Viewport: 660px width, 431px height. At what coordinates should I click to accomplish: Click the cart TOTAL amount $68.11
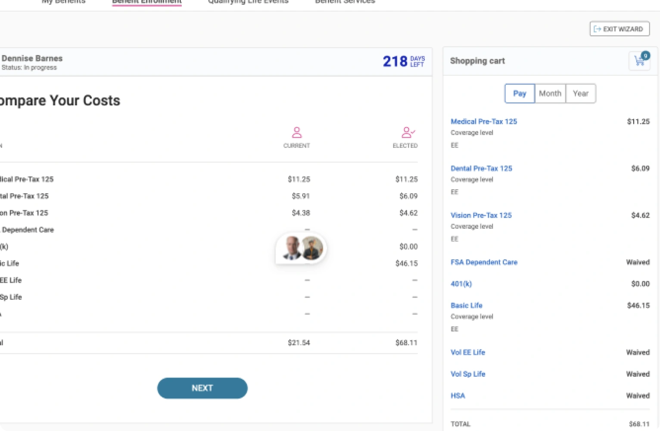(639, 424)
